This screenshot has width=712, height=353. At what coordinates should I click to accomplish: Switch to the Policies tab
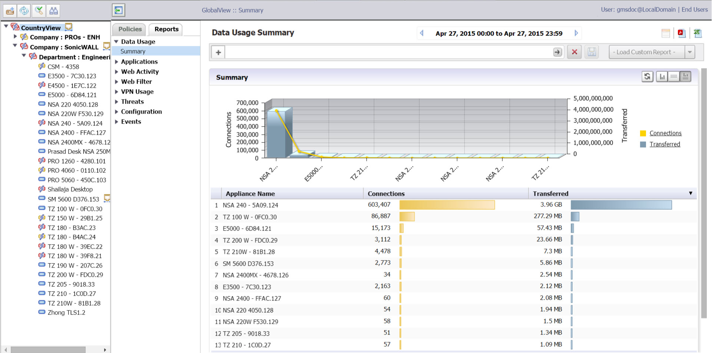pyautogui.click(x=130, y=29)
